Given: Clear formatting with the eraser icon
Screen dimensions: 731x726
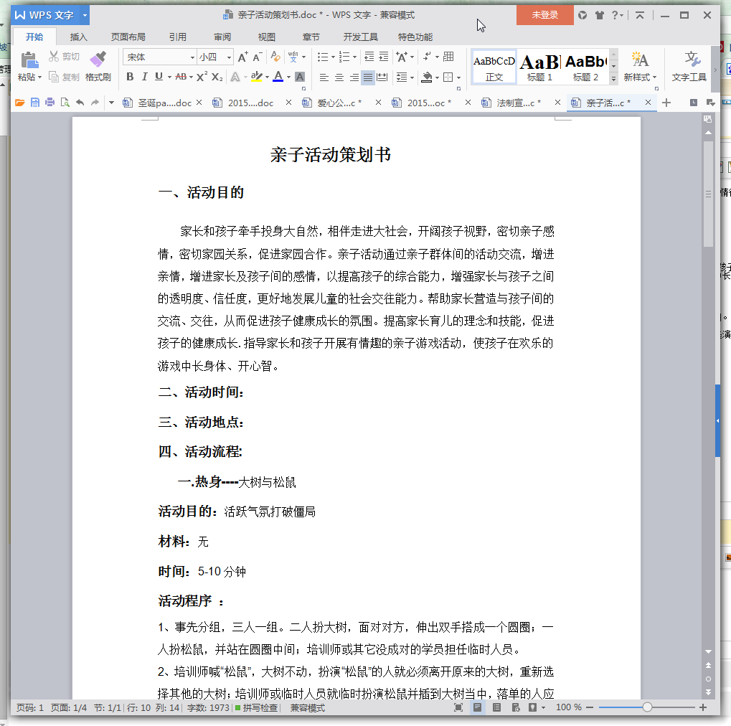Looking at the screenshot, I should pos(275,57).
